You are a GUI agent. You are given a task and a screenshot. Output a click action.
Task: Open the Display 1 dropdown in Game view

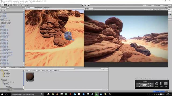[88, 10]
